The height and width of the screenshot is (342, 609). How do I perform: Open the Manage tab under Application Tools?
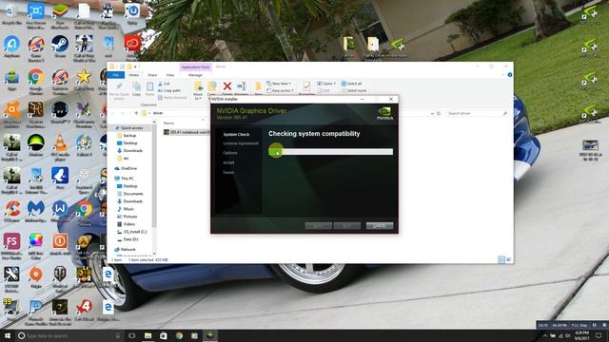[x=195, y=75]
